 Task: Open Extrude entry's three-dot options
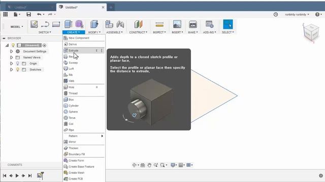[102, 51]
